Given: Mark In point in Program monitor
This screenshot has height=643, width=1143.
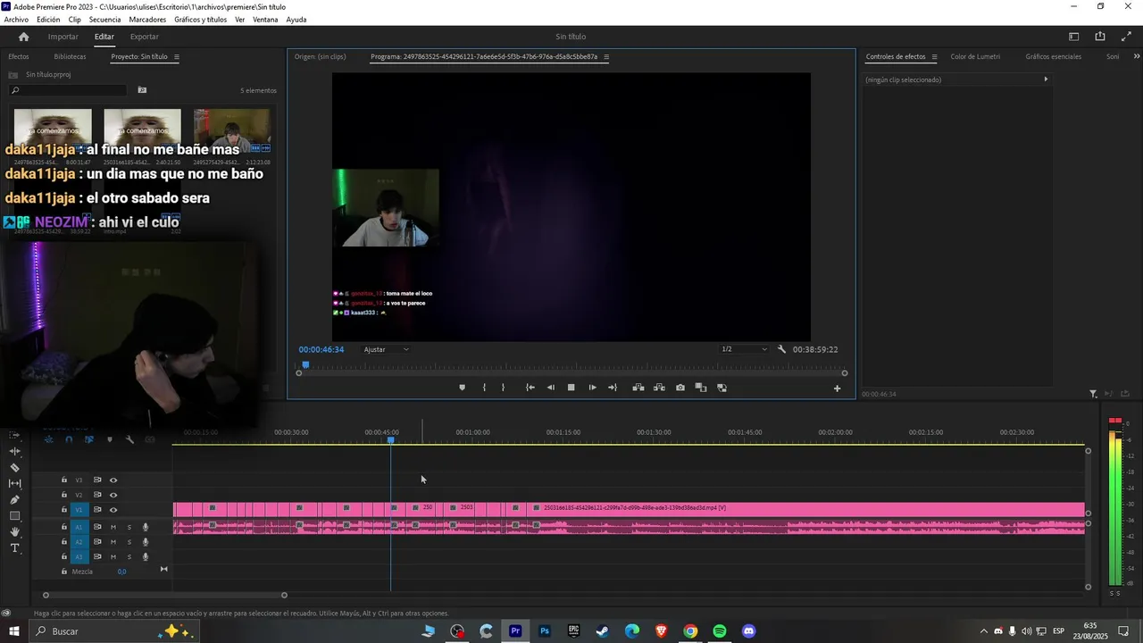Looking at the screenshot, I should click(484, 388).
